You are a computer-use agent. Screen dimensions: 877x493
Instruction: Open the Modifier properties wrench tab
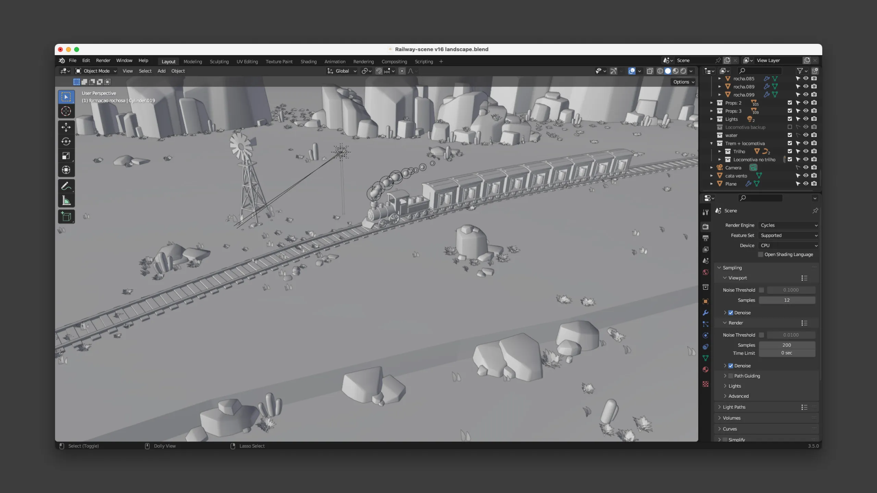pos(705,313)
